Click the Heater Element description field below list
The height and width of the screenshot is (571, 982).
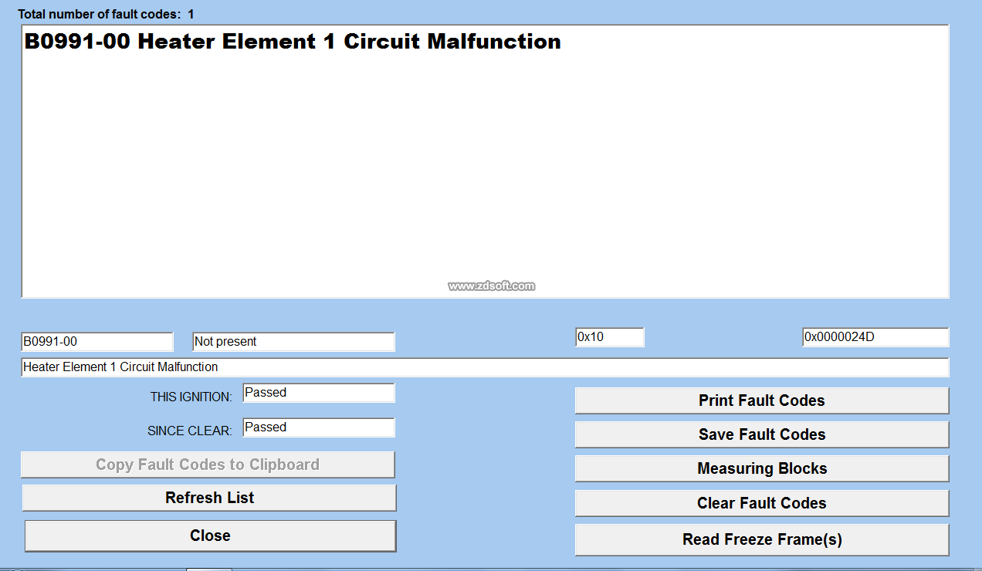[485, 367]
